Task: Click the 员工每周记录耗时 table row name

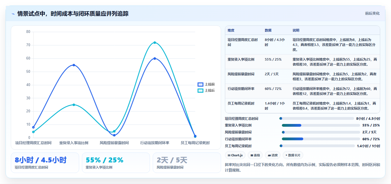Action: (x=241, y=103)
